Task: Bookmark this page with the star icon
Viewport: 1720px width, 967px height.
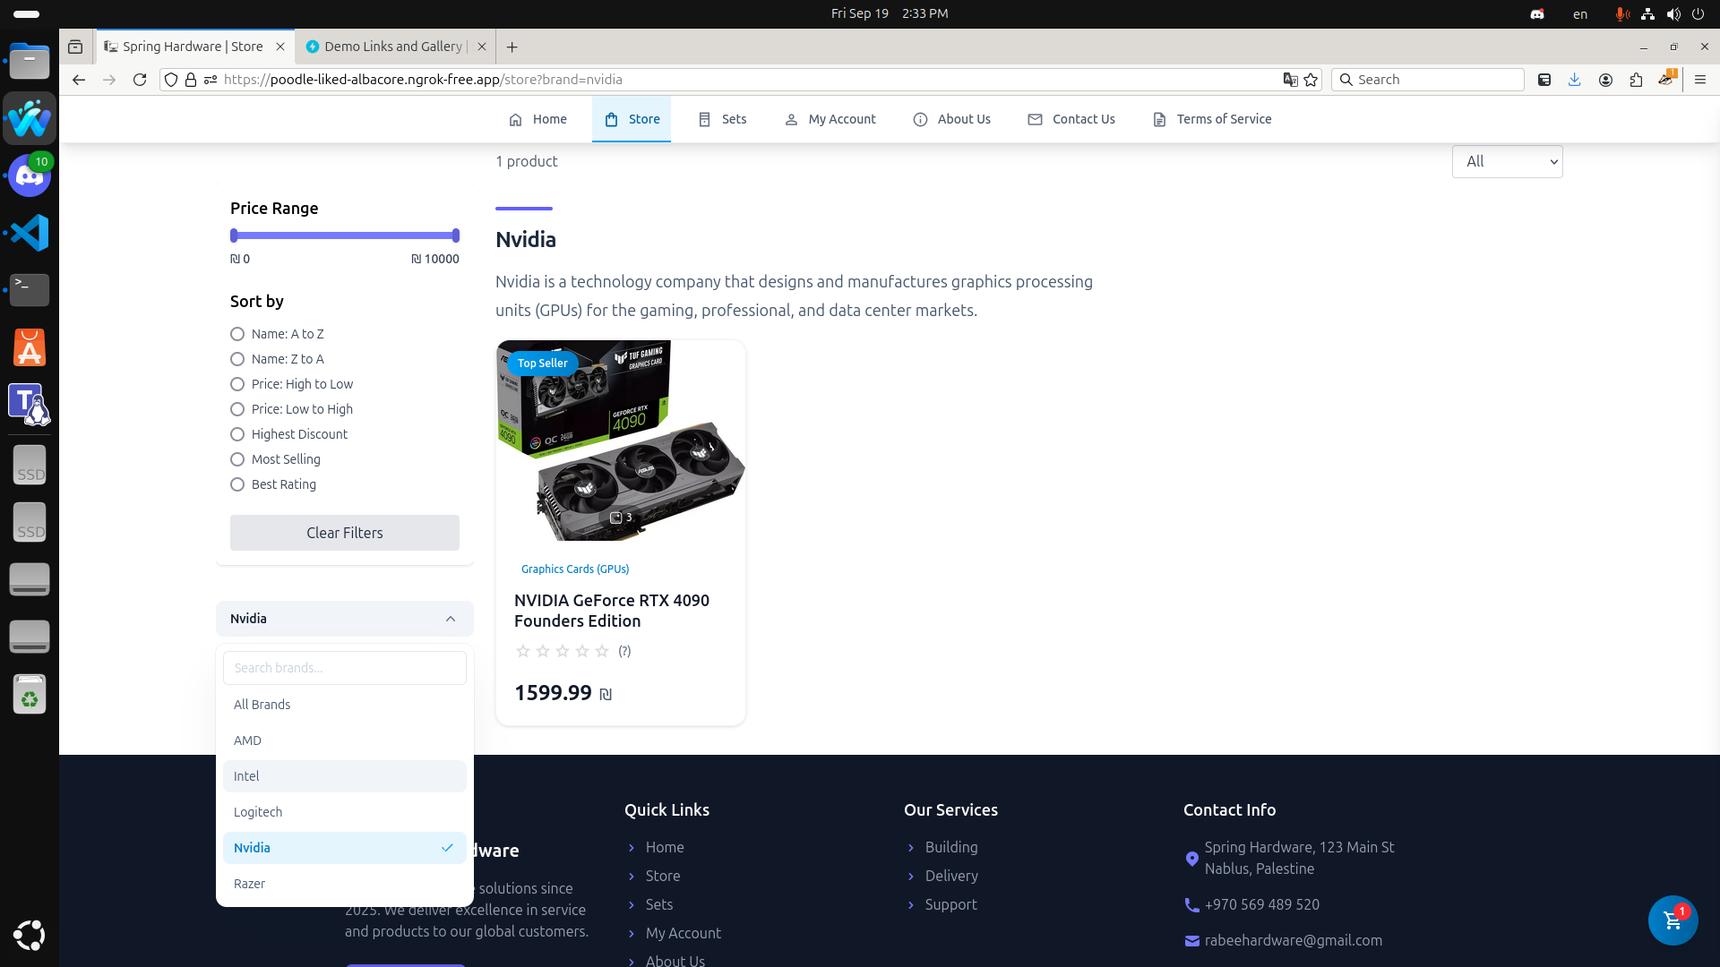Action: point(1311,80)
